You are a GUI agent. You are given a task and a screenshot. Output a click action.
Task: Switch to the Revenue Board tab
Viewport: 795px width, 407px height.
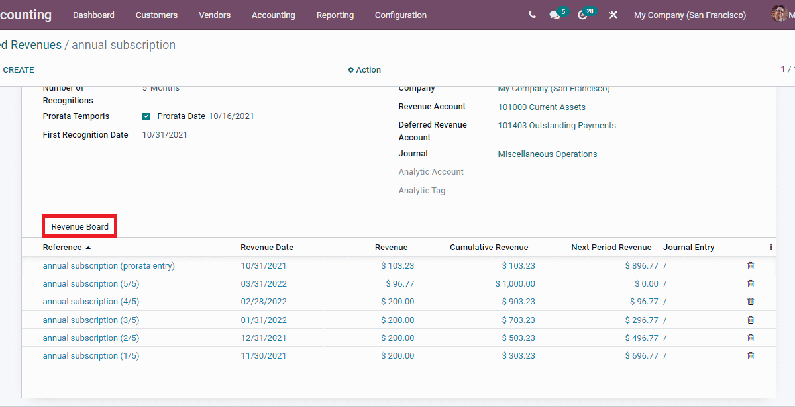click(x=79, y=226)
